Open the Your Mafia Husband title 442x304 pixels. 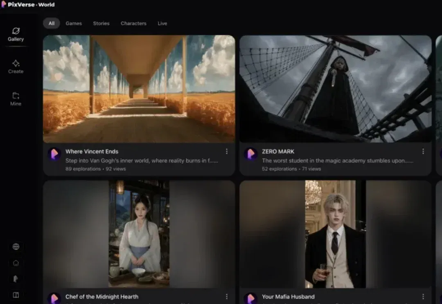(x=289, y=297)
